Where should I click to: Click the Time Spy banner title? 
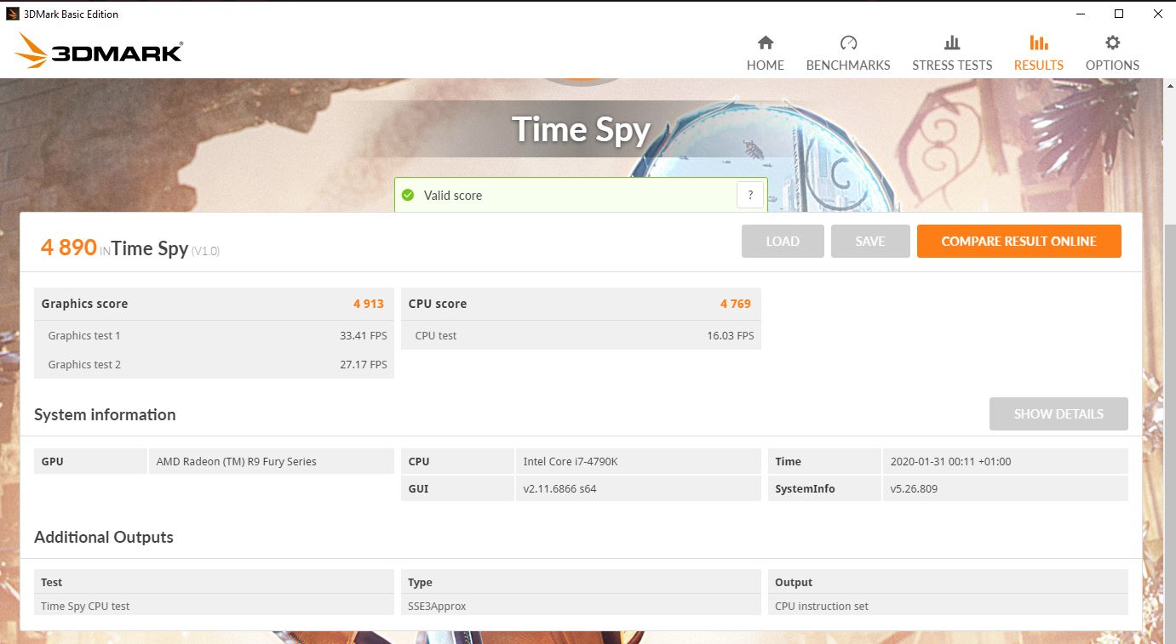click(582, 129)
